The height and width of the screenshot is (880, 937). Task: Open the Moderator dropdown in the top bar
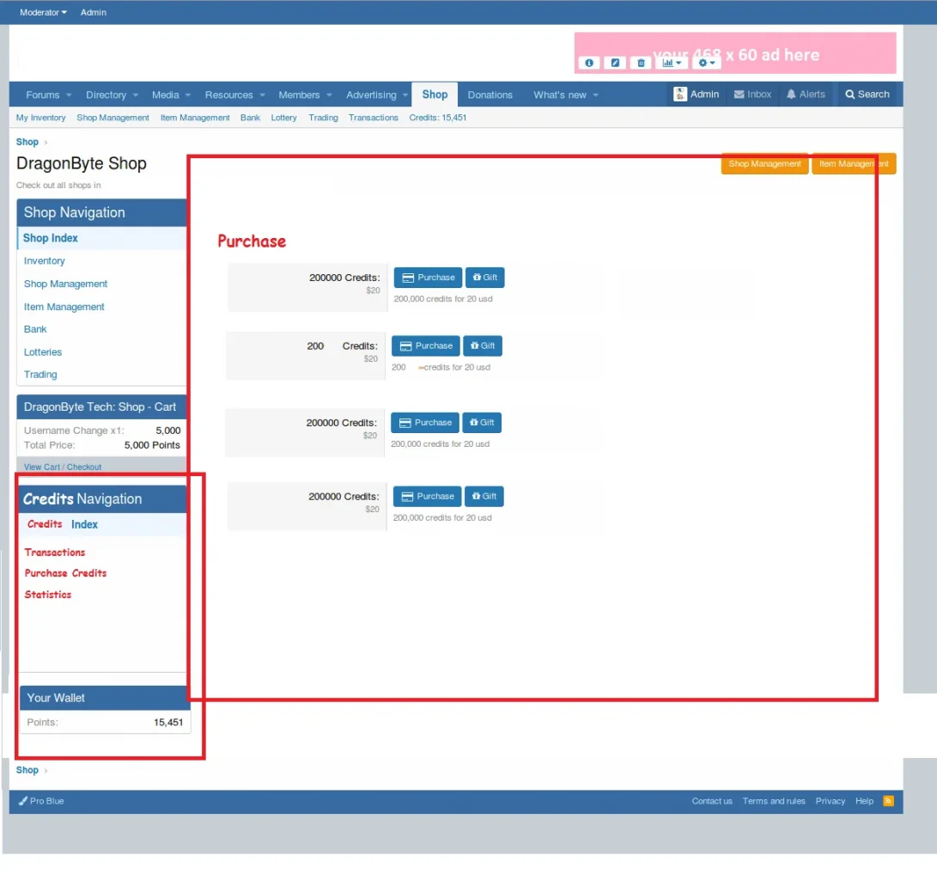point(43,12)
